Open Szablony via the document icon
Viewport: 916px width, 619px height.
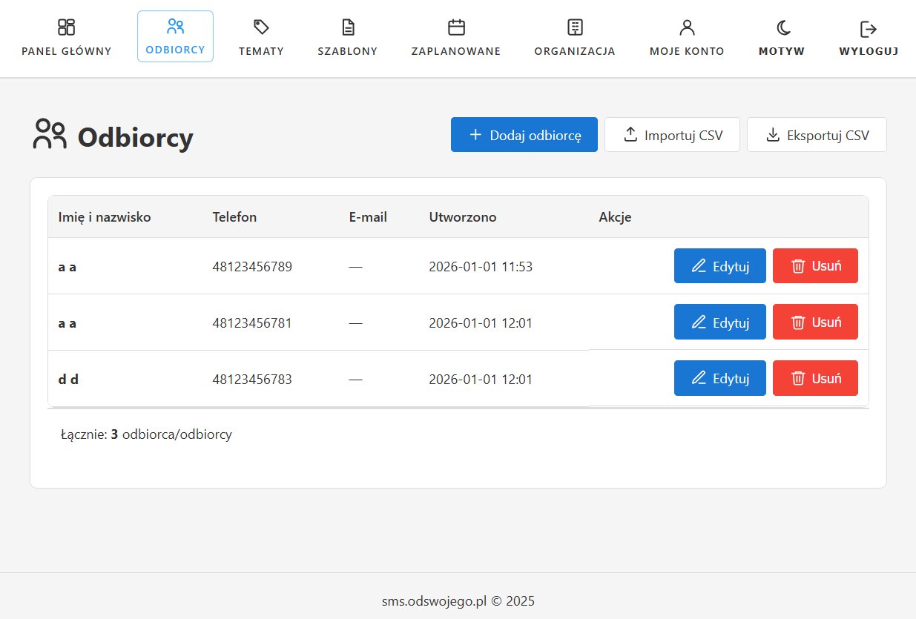click(x=347, y=26)
